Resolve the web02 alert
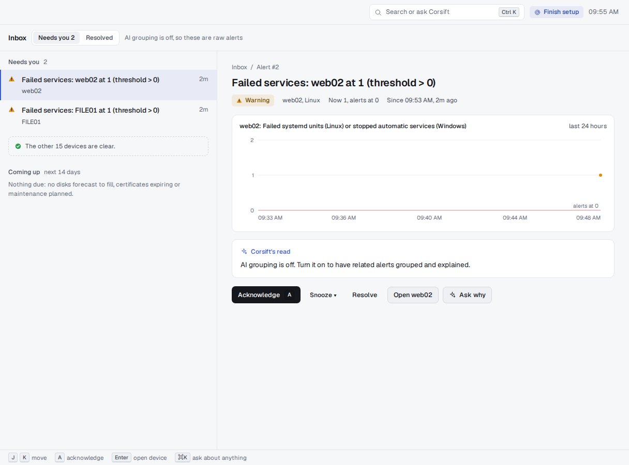Image resolution: width=629 pixels, height=465 pixels. coord(365,295)
